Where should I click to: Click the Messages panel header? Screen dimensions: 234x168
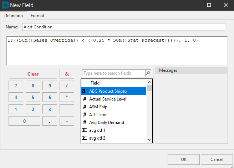click(x=191, y=70)
